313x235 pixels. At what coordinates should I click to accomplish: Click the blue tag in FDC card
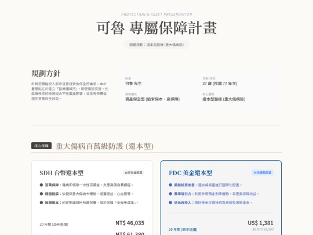263,173
